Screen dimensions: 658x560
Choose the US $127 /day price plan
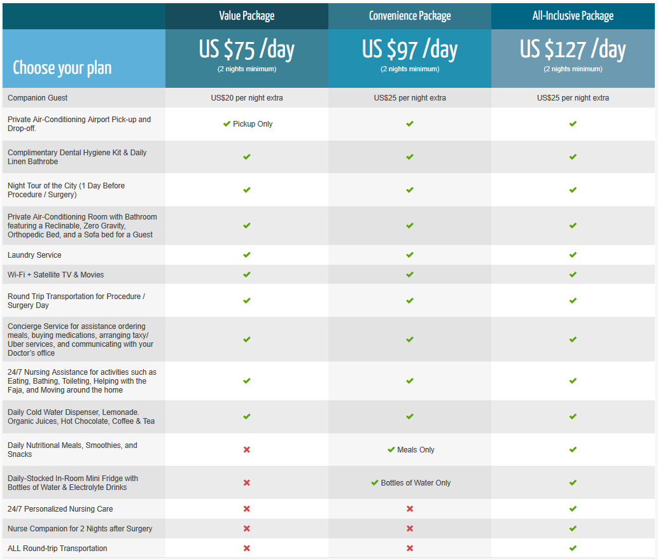[x=573, y=50]
